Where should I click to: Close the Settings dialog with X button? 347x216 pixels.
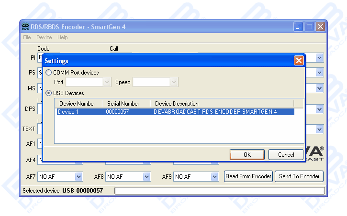[x=299, y=61]
